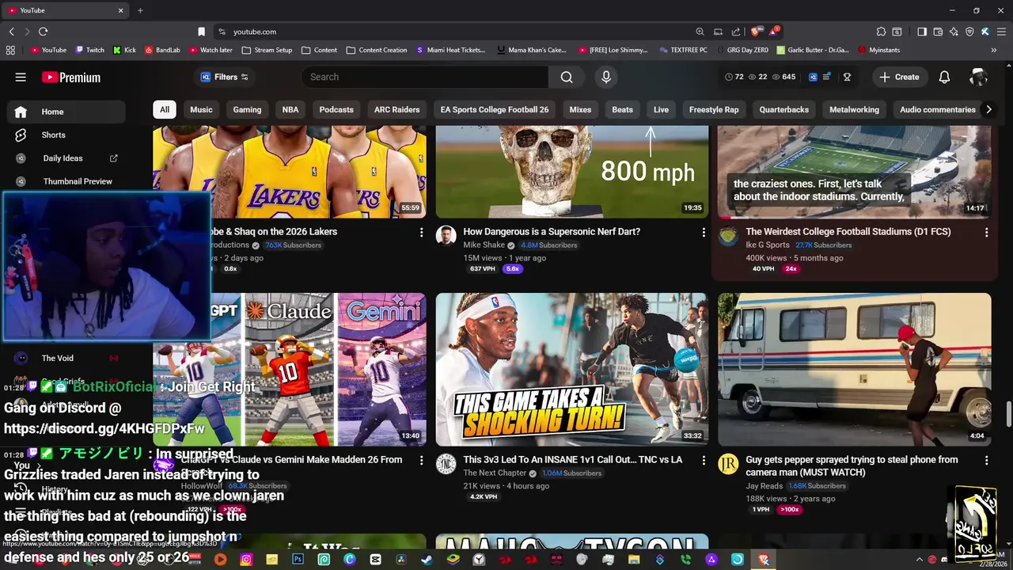Open options for Weirdest College Football Stadiums
The width and height of the screenshot is (1013, 570).
pos(986,233)
